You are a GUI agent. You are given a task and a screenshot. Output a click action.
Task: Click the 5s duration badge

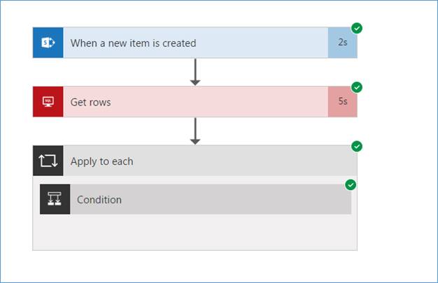point(342,102)
